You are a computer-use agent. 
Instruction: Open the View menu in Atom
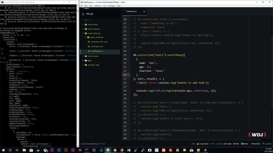(91, 6)
